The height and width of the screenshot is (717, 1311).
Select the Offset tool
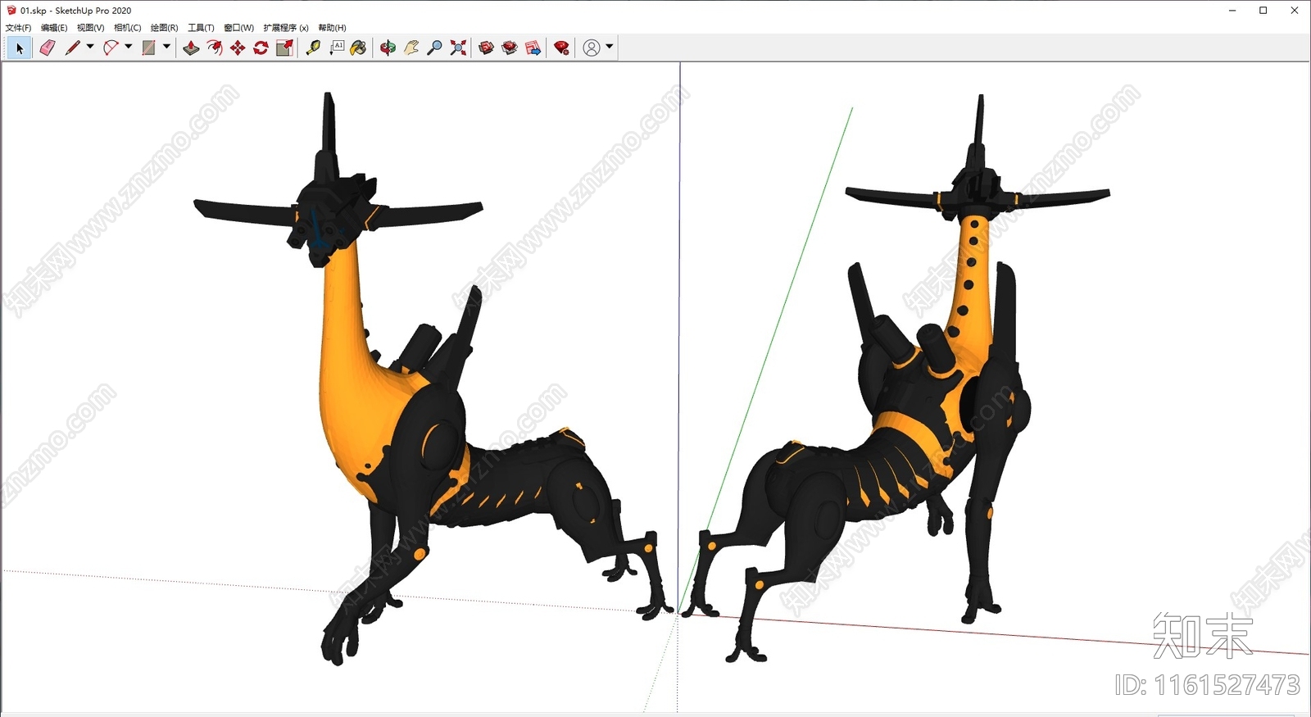pyautogui.click(x=215, y=48)
